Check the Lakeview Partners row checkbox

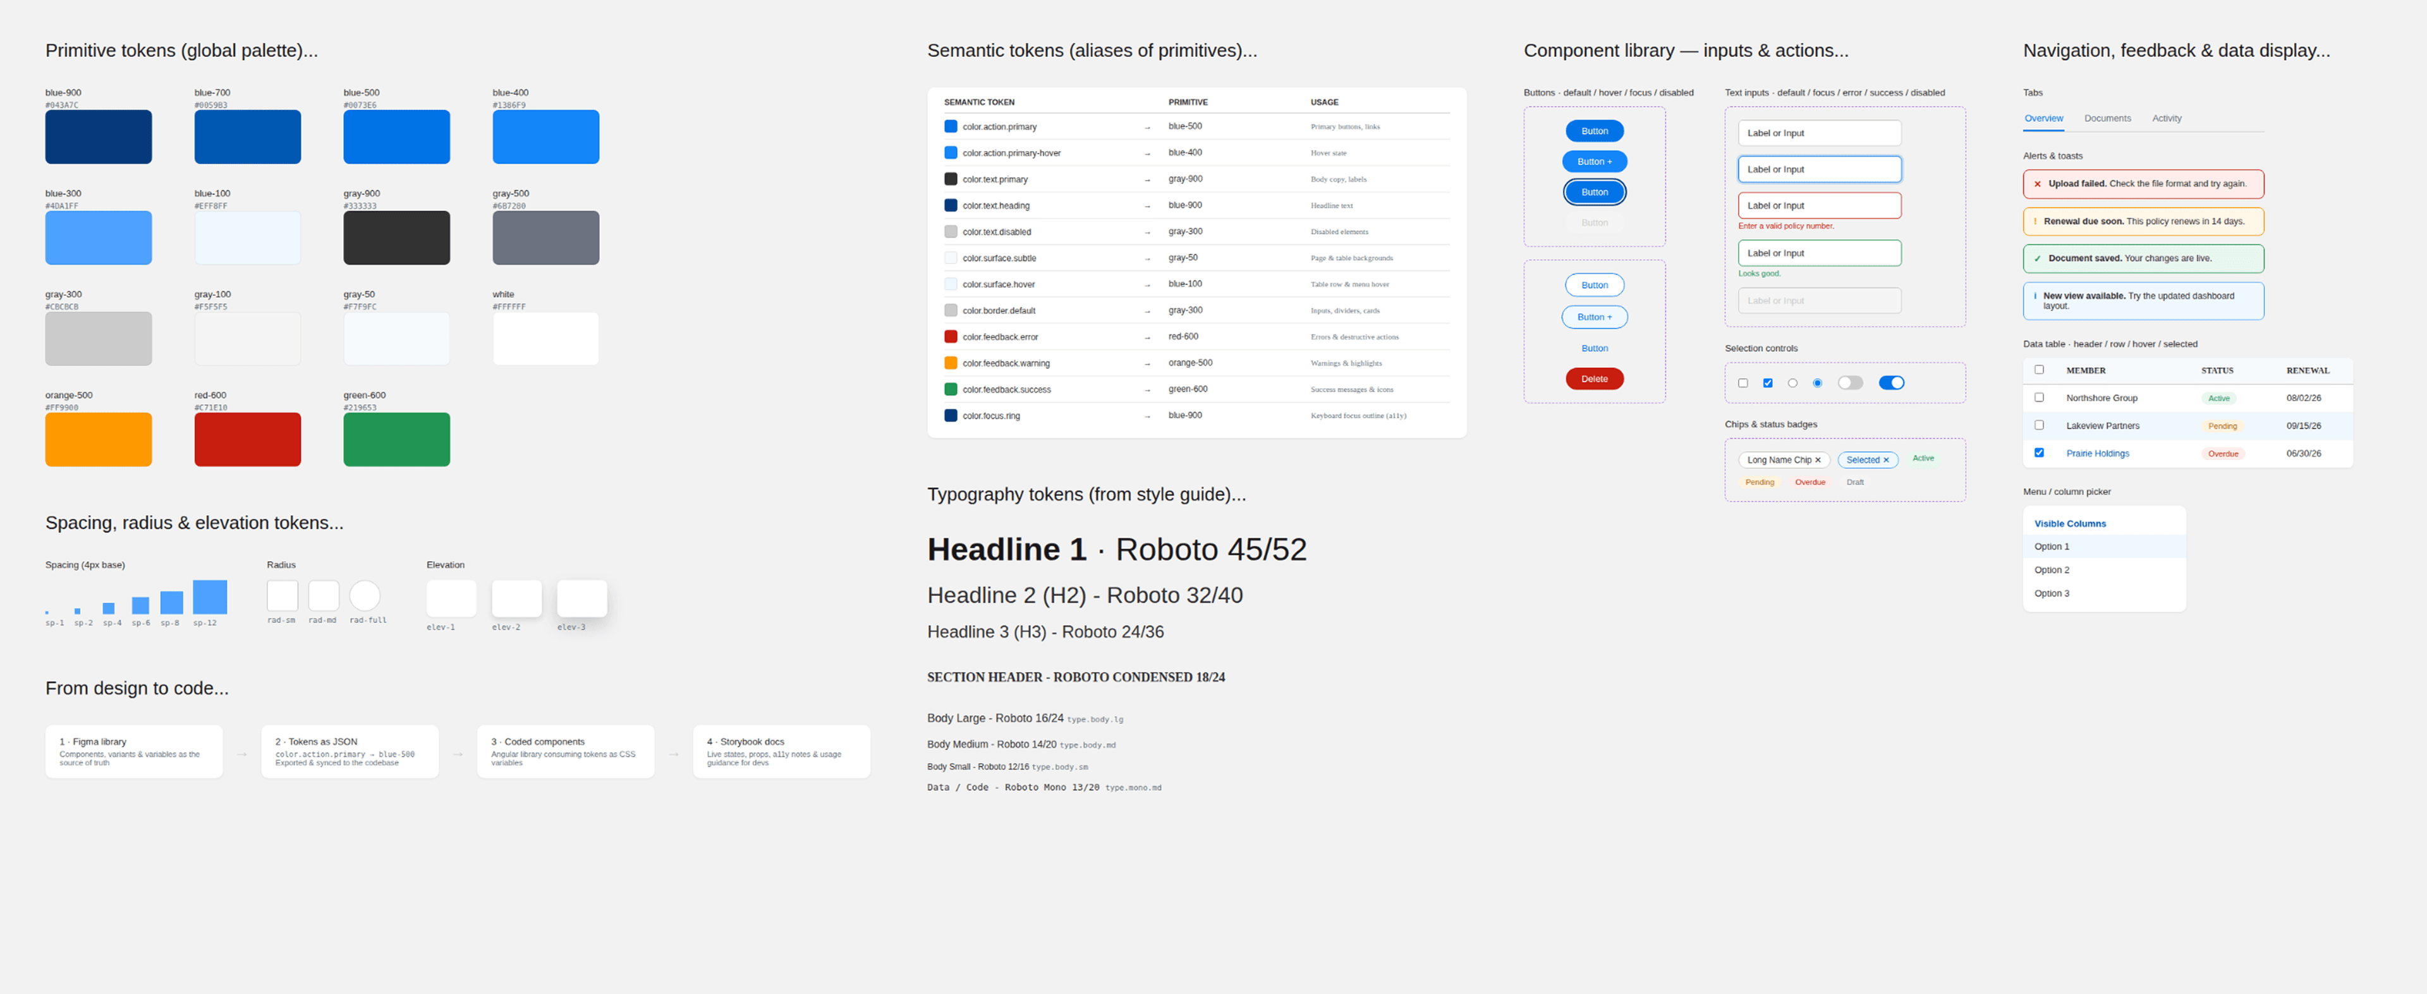tap(2039, 425)
